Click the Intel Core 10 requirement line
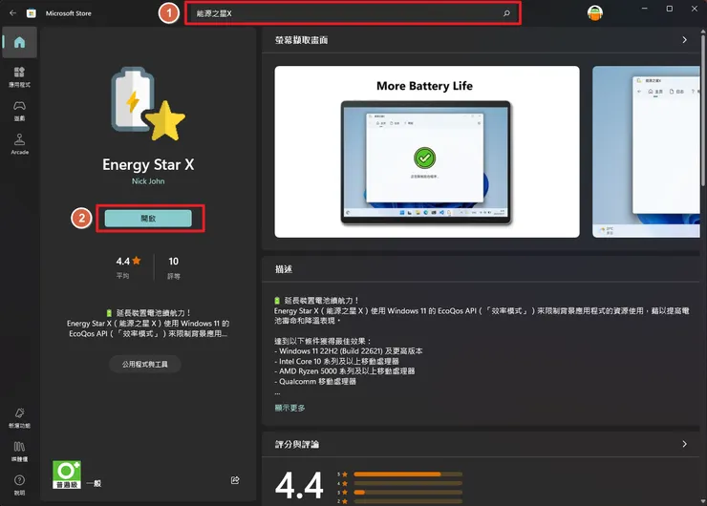 337,362
